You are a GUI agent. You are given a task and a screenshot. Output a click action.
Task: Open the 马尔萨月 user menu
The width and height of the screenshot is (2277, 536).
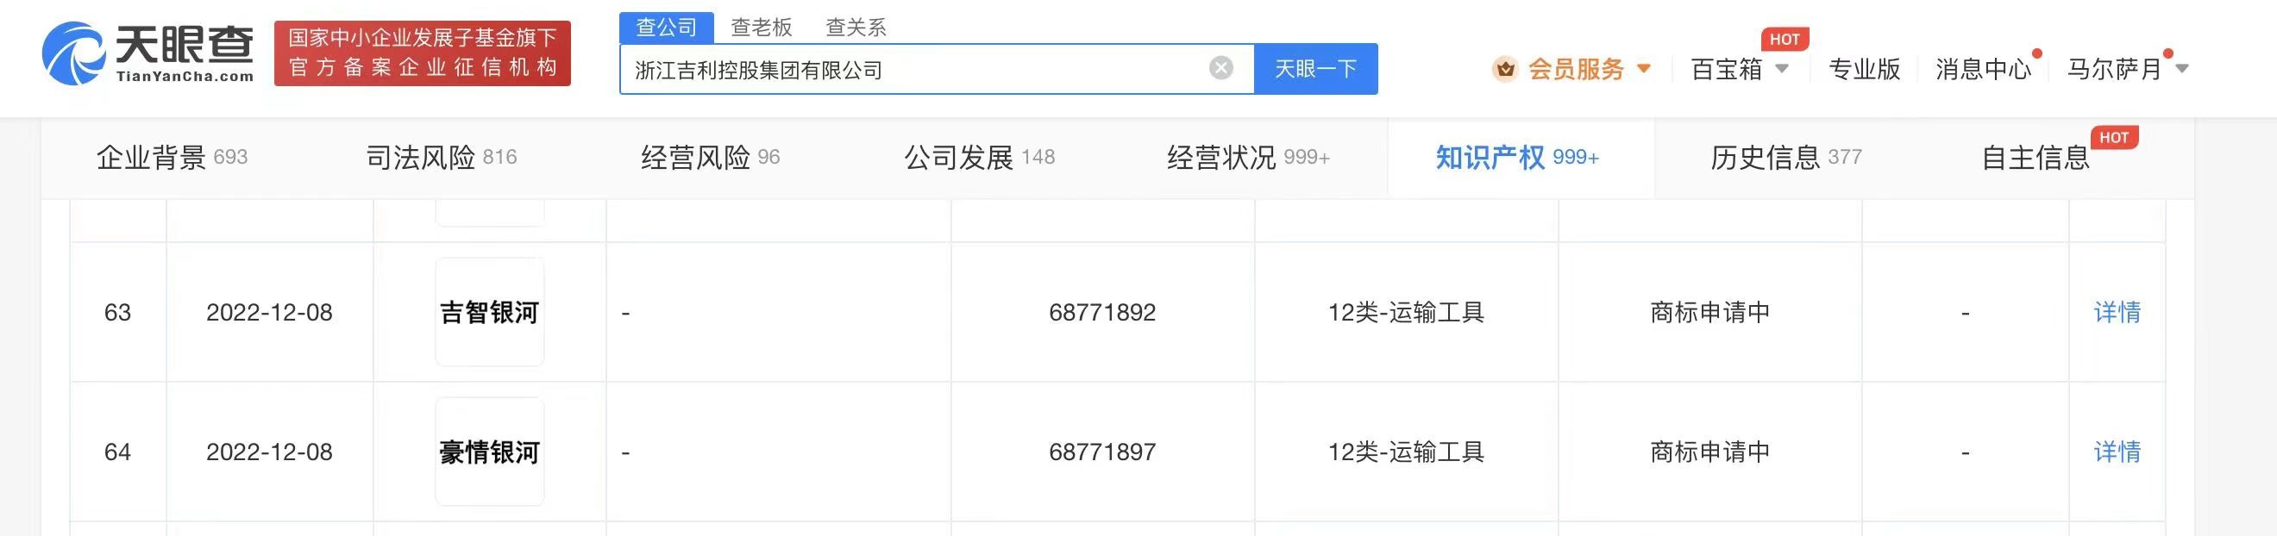click(2127, 69)
